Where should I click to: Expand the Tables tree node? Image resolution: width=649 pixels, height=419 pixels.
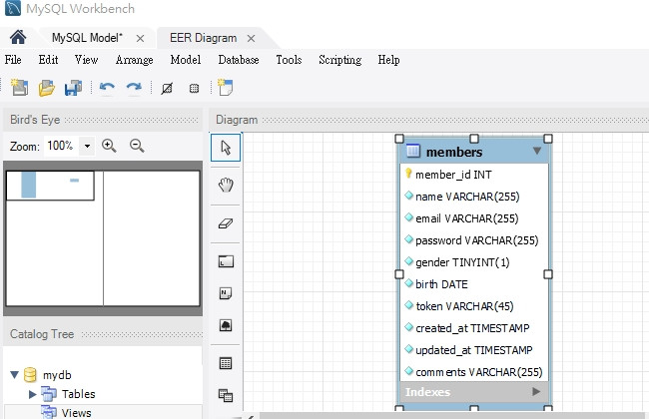point(32,394)
